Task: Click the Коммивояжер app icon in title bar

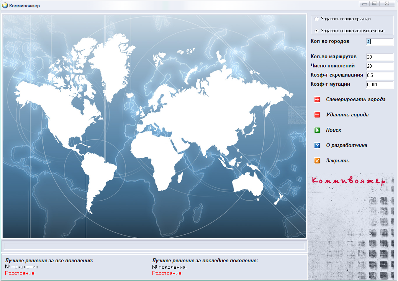Action: click(5, 5)
